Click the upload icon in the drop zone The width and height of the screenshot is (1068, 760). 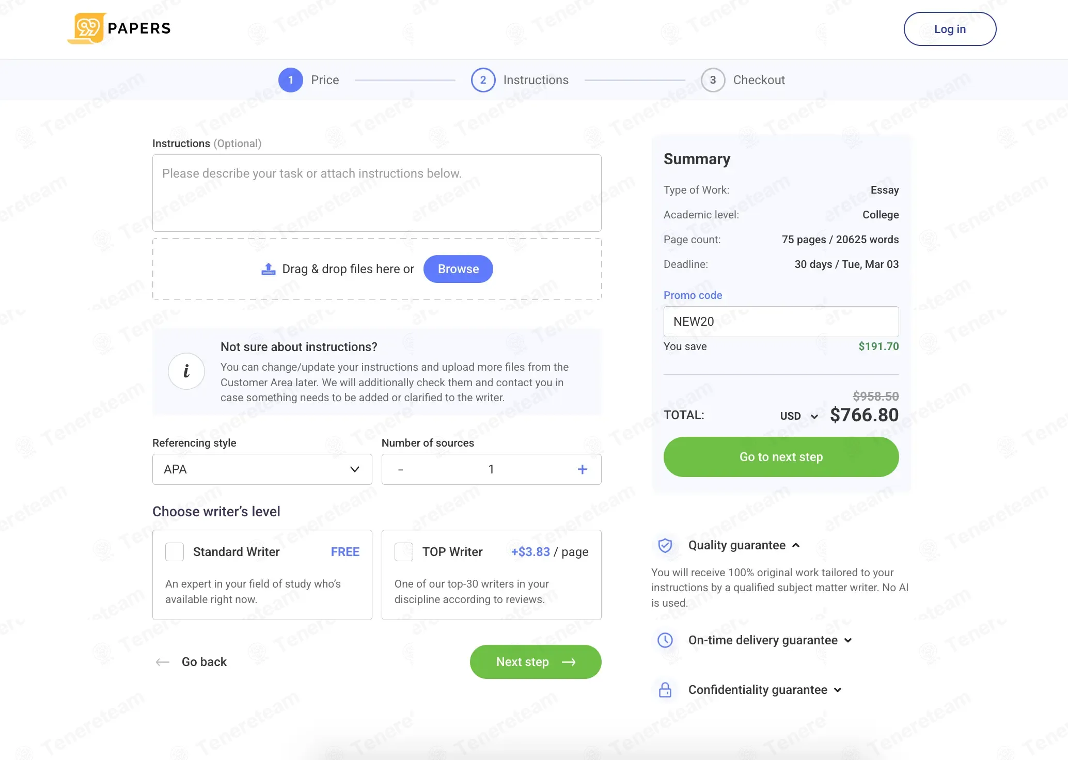point(269,269)
